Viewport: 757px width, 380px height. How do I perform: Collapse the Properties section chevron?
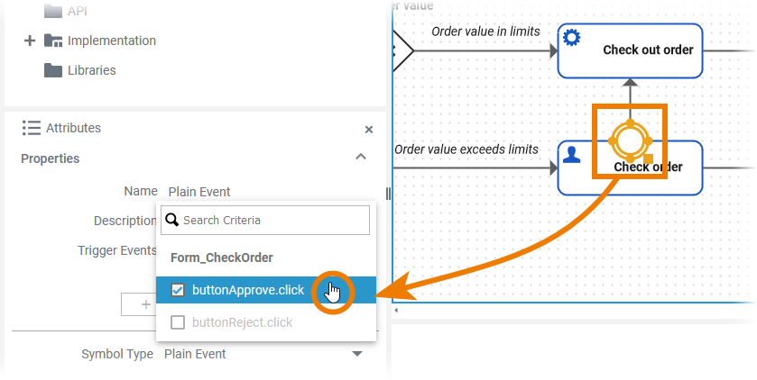[361, 158]
